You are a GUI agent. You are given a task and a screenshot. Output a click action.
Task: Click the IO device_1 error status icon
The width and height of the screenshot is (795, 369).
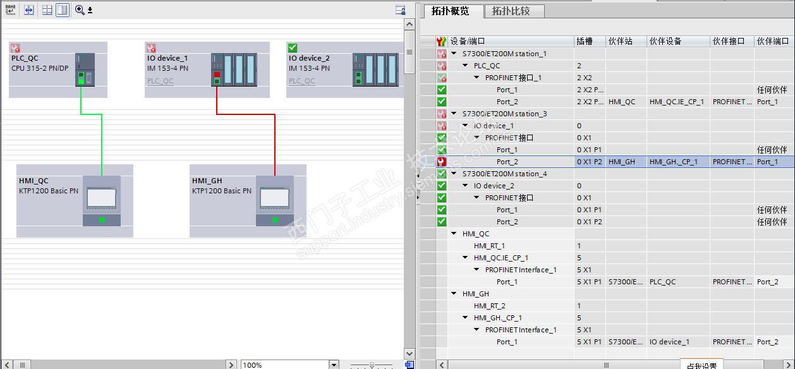pyautogui.click(x=150, y=48)
